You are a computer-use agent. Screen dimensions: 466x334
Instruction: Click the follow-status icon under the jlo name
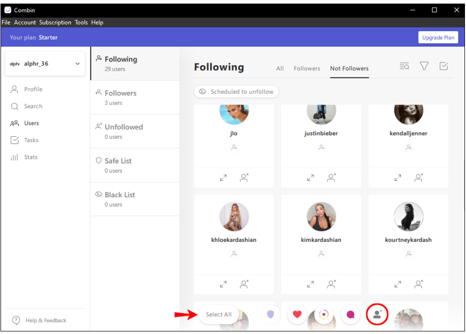[x=234, y=148]
